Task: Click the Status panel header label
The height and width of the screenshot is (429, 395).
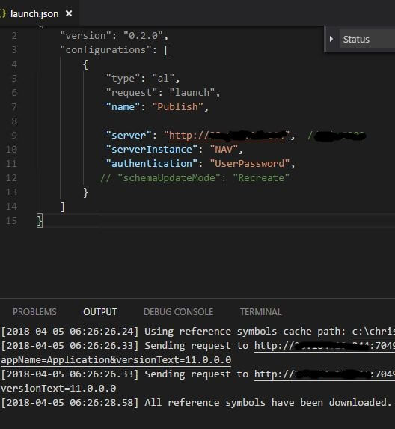Action: point(356,40)
